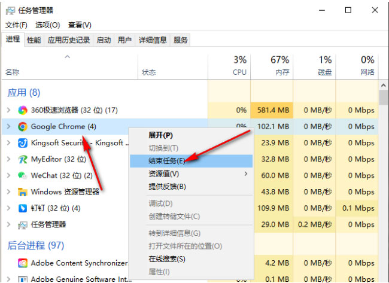
Task: Expand the WeChat process group
Action: 9,175
